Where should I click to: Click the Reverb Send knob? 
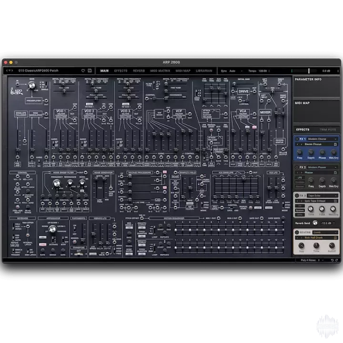tap(315, 223)
